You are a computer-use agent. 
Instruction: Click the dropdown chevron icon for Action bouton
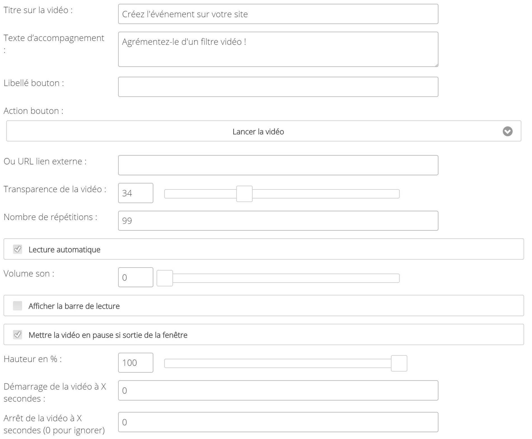(507, 131)
